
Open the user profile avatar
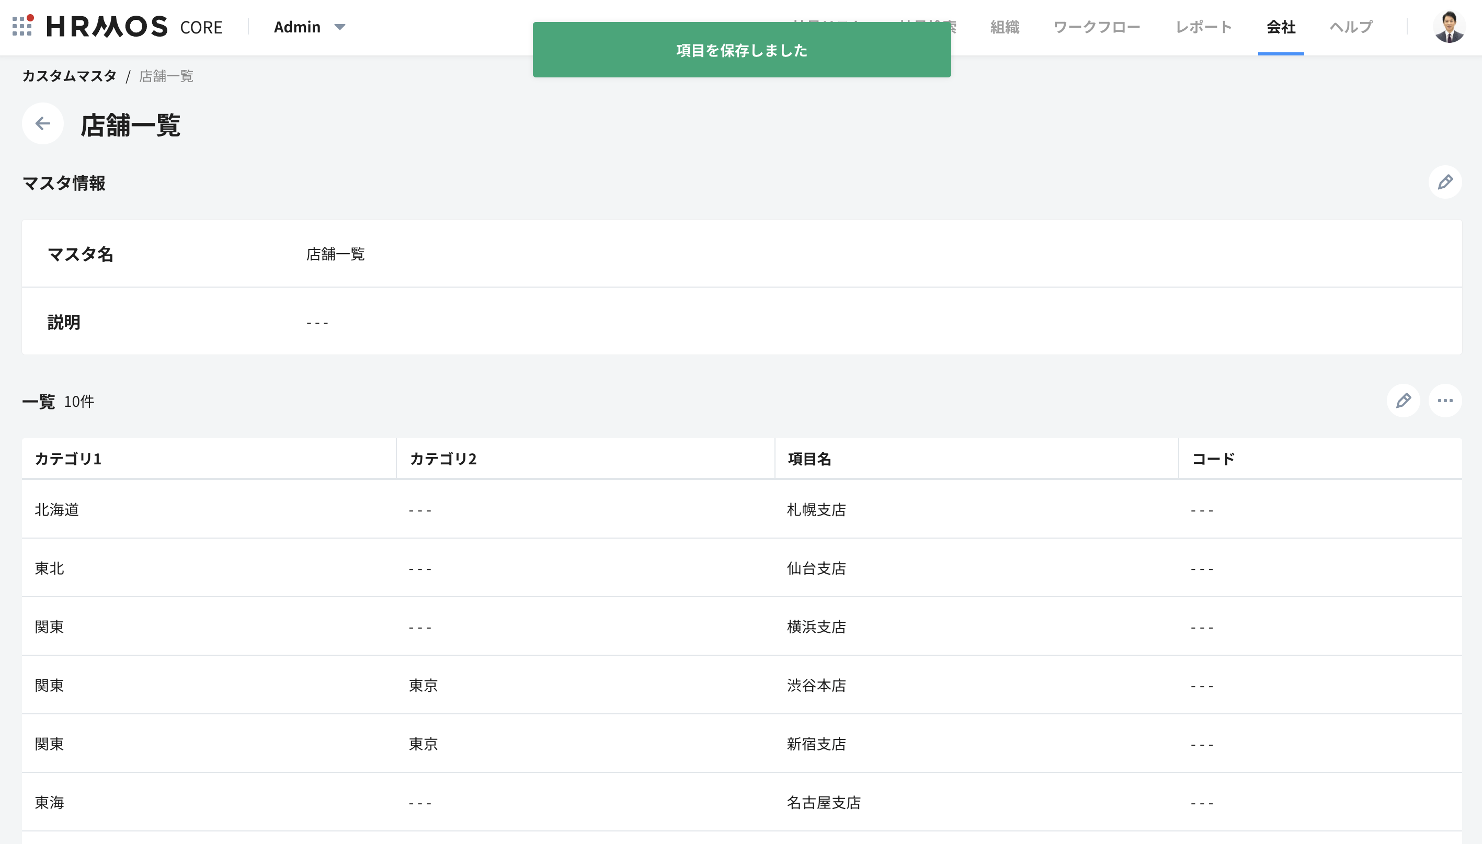(1449, 27)
